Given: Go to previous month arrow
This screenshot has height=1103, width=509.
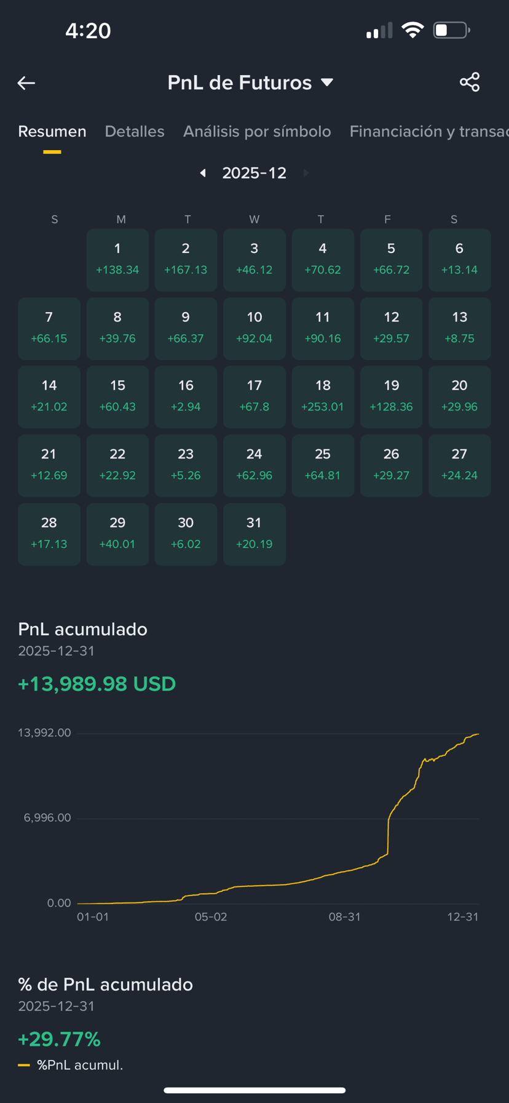Looking at the screenshot, I should click(203, 173).
